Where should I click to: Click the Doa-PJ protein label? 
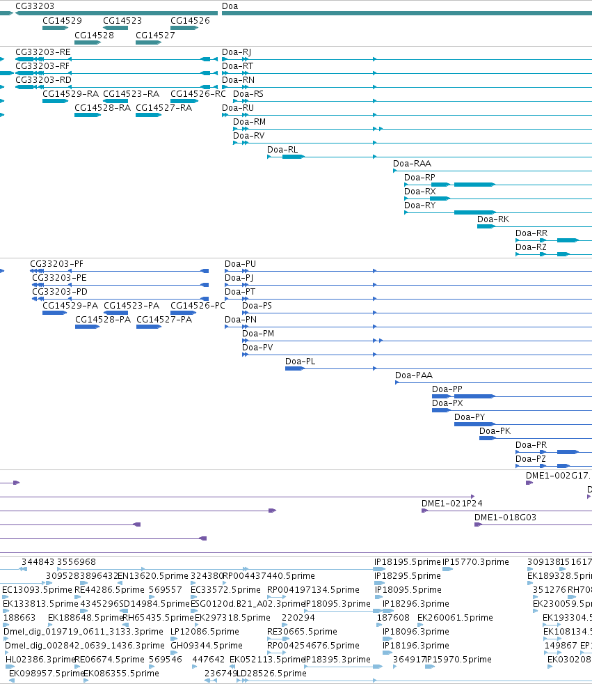click(239, 278)
